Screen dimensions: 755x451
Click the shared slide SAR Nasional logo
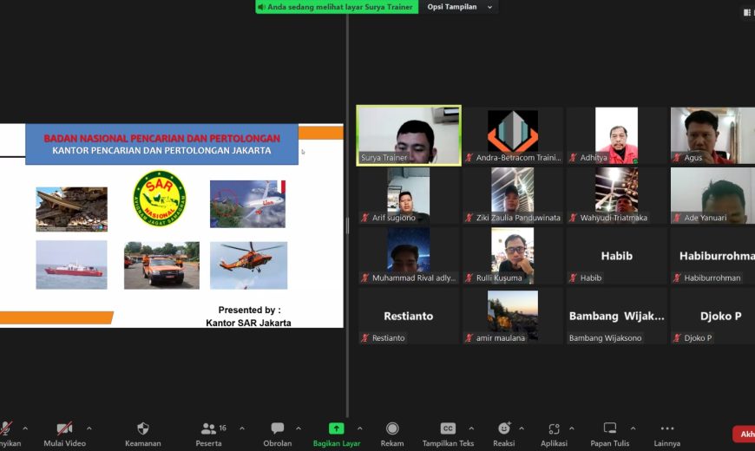pyautogui.click(x=160, y=199)
